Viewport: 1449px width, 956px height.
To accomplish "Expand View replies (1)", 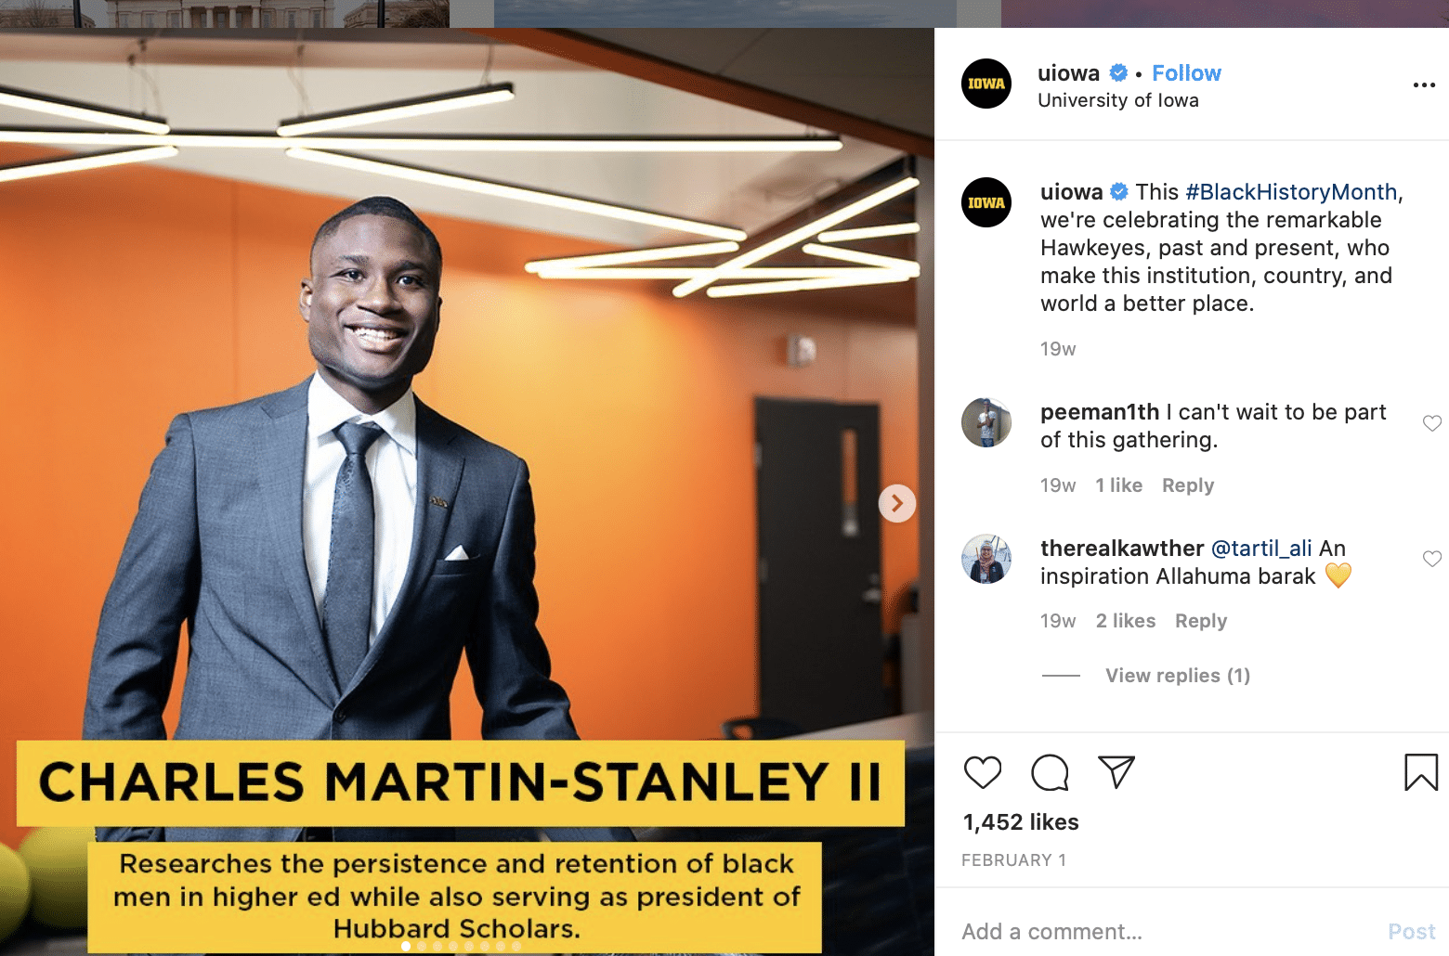I will 1178,676.
